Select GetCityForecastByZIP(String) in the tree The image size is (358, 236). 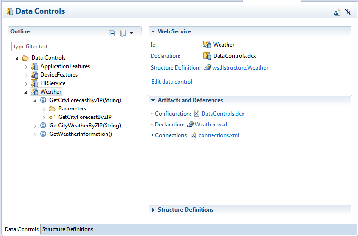coord(85,100)
